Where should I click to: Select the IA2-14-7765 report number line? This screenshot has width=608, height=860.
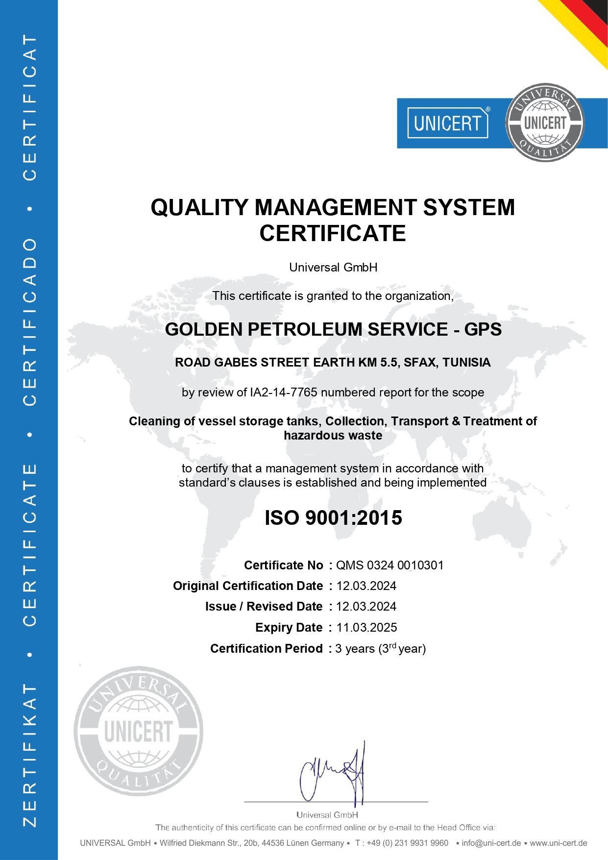(x=333, y=393)
